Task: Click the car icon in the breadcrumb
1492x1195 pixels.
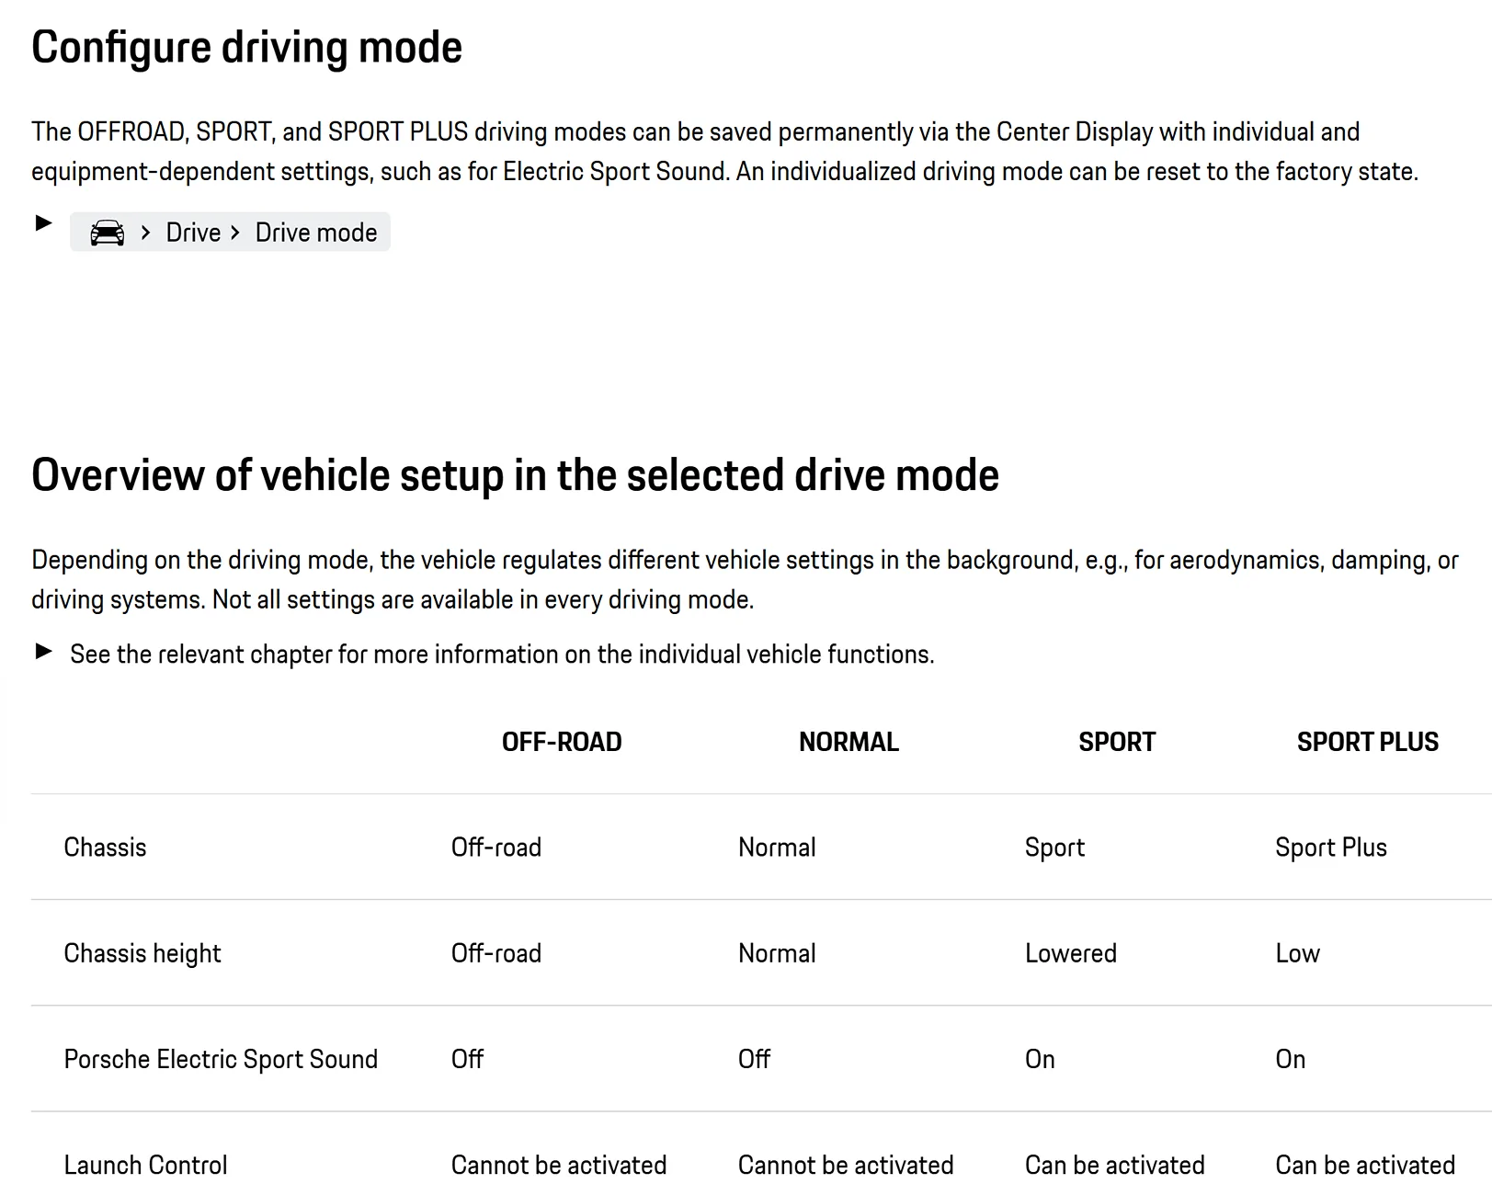Action: pyautogui.click(x=107, y=233)
